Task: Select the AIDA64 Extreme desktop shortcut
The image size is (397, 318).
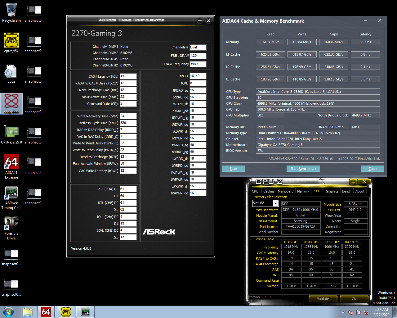Action: tap(11, 167)
